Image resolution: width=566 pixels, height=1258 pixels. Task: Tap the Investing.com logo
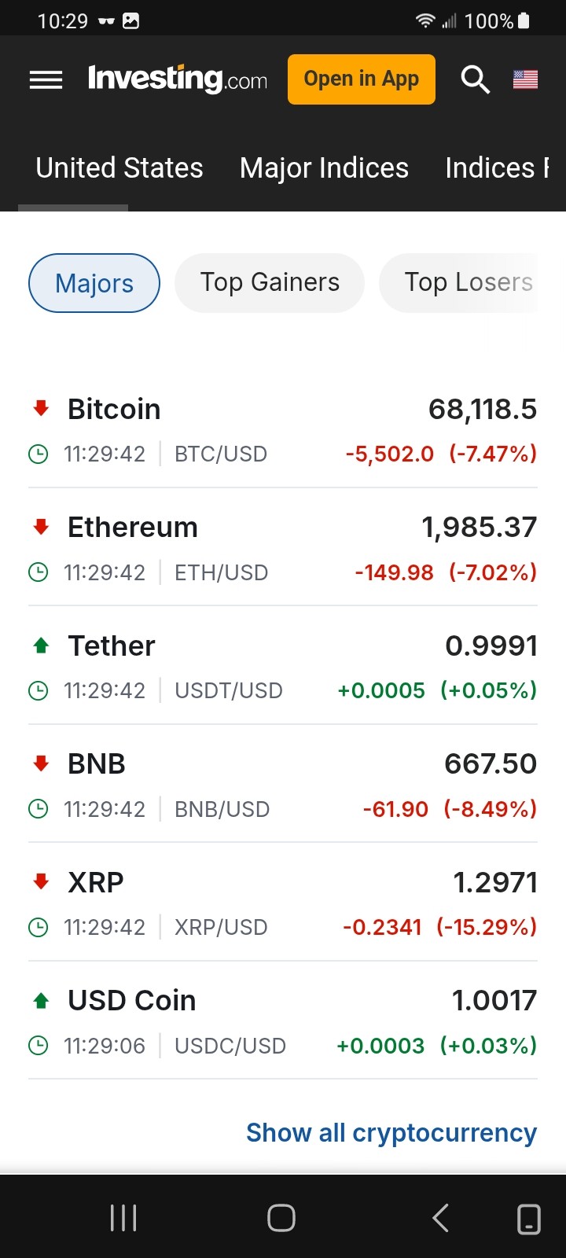[x=178, y=79]
